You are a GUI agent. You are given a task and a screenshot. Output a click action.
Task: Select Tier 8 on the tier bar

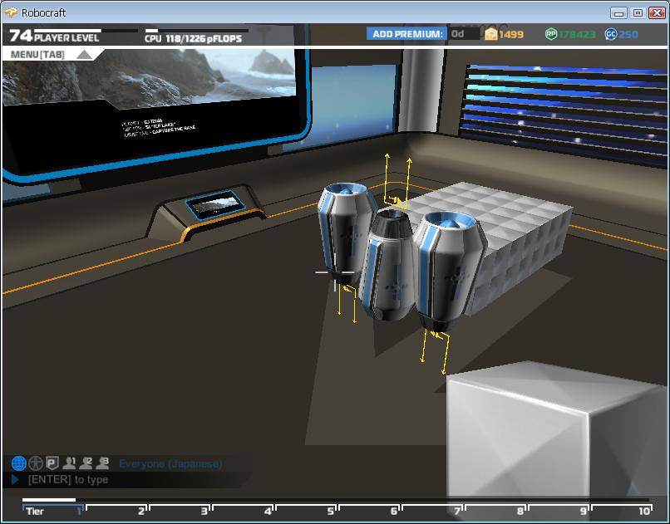(x=495, y=511)
